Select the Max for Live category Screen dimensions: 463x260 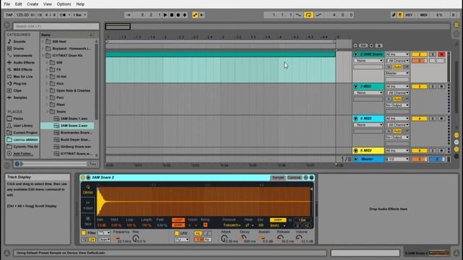(x=22, y=77)
